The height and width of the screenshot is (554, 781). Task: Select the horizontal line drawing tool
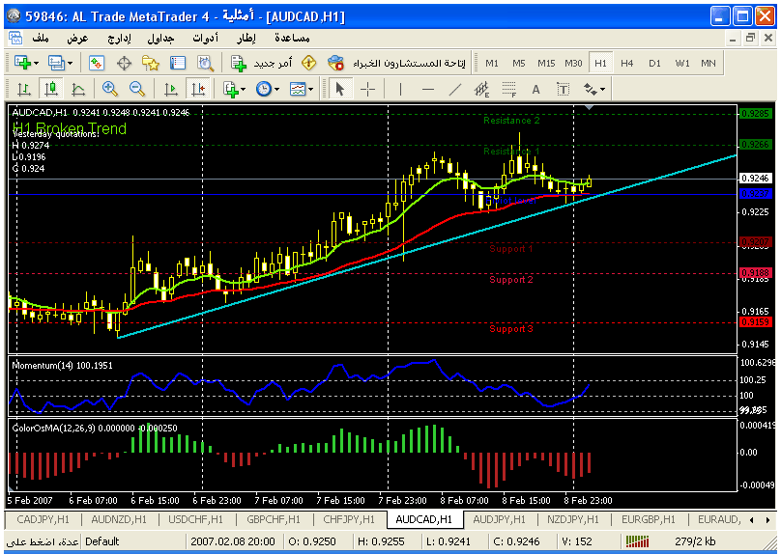pyautogui.click(x=427, y=89)
